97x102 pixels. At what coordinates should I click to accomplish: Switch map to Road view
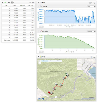point(45,61)
